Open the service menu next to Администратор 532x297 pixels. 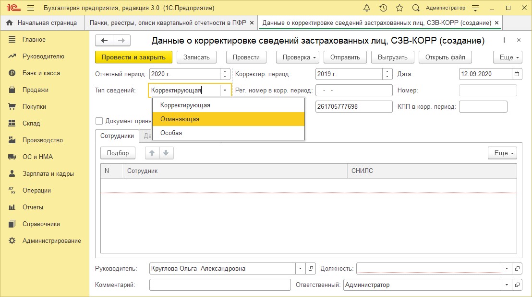[x=475, y=8]
